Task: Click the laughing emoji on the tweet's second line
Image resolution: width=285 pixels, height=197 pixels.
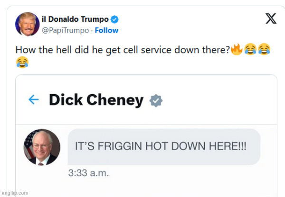Action: (x=22, y=61)
